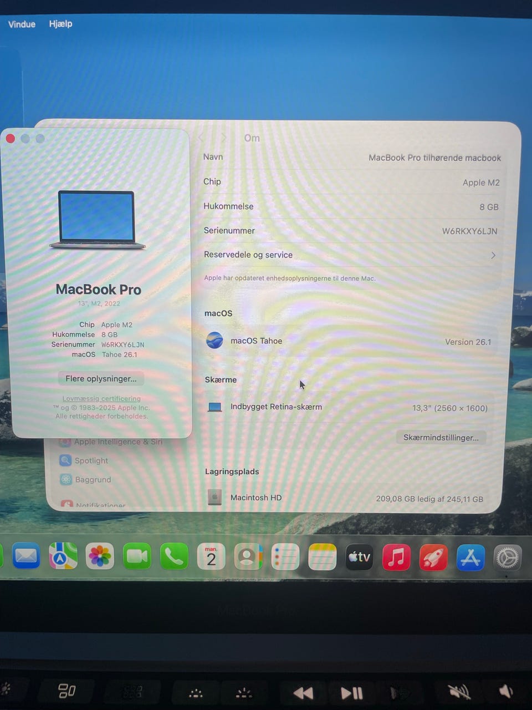
Task: Click the macOS Tahoe logo icon
Action: pyautogui.click(x=214, y=340)
